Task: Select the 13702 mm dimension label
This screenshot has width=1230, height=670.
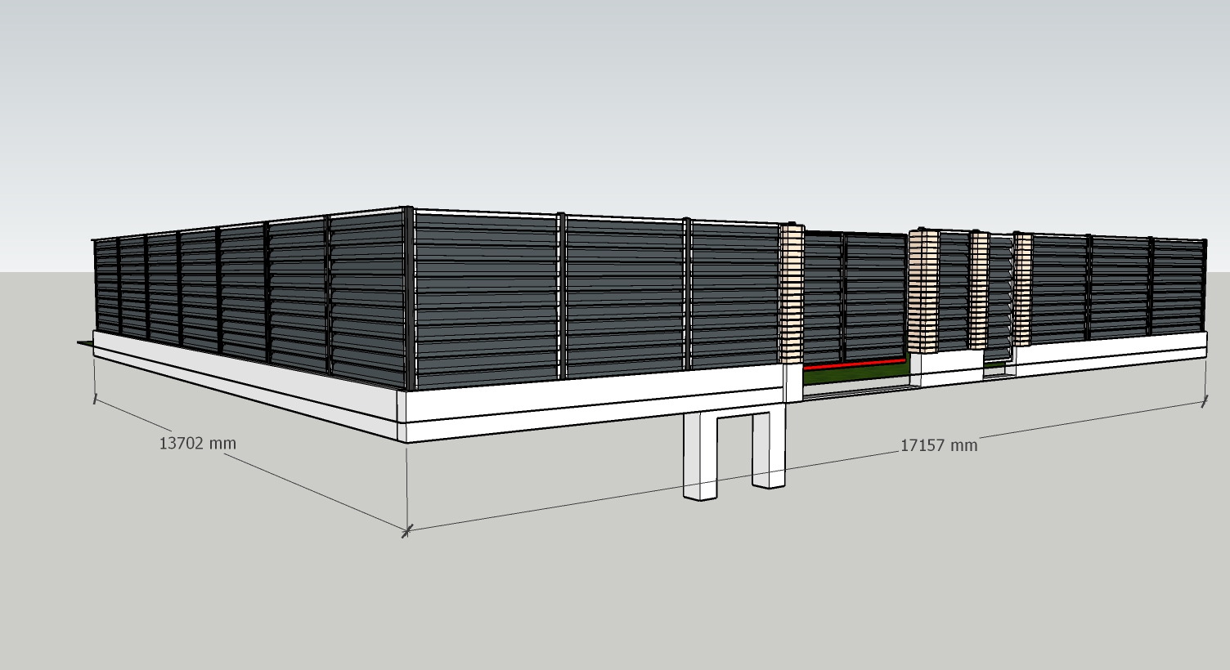Action: 197,443
